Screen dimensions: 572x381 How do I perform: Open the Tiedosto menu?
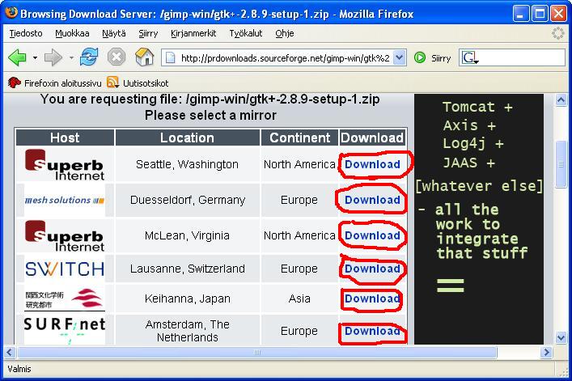[x=26, y=34]
